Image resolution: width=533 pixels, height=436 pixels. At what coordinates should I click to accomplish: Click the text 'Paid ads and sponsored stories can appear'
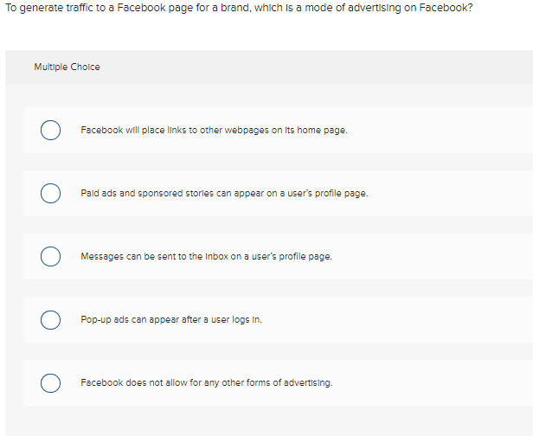click(224, 194)
